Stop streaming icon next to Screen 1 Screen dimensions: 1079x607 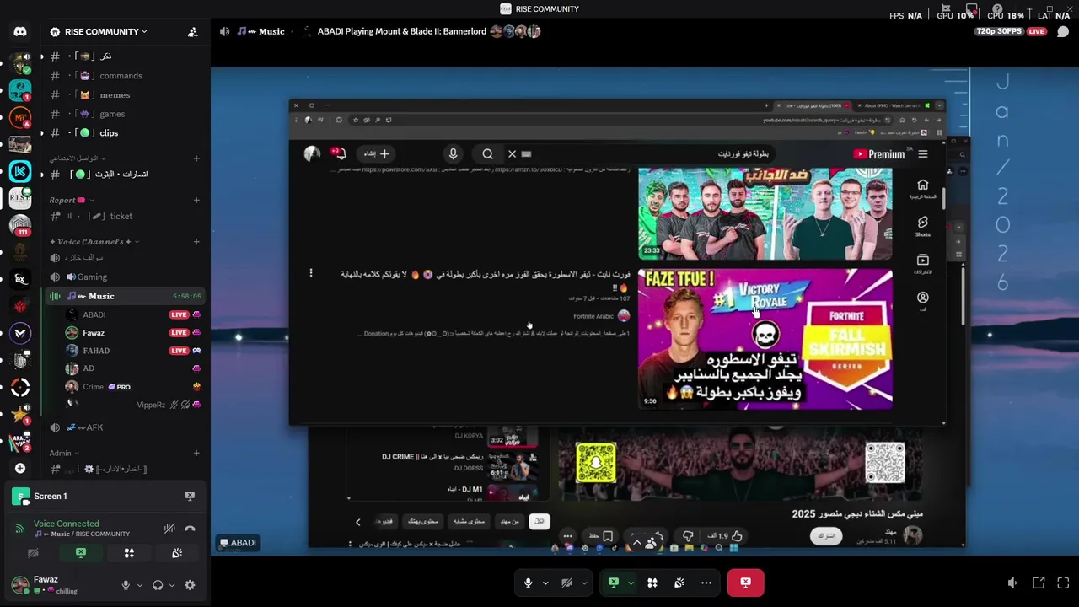click(190, 496)
